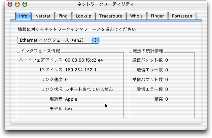Select the Lookup tab
212x138 pixels.
pos(83,16)
